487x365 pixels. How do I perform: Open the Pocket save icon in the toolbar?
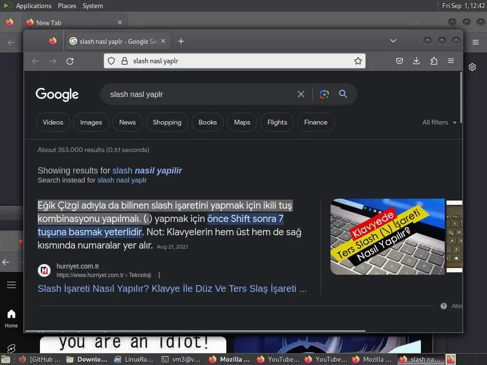(x=399, y=61)
